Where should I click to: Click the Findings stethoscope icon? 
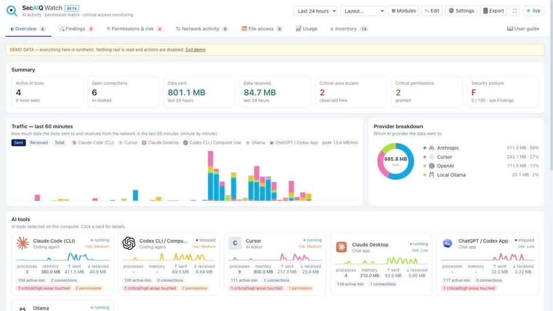click(x=62, y=29)
